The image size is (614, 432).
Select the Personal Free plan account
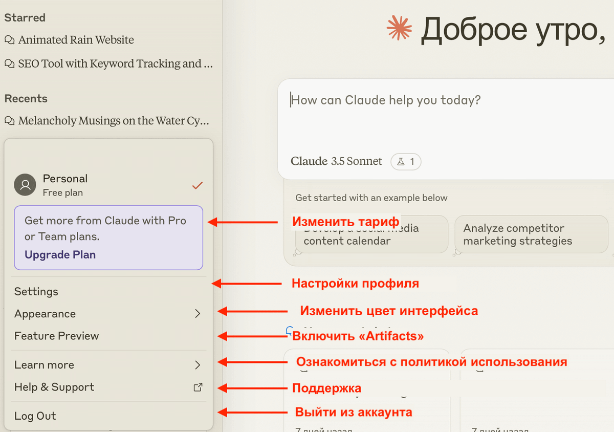(x=108, y=185)
